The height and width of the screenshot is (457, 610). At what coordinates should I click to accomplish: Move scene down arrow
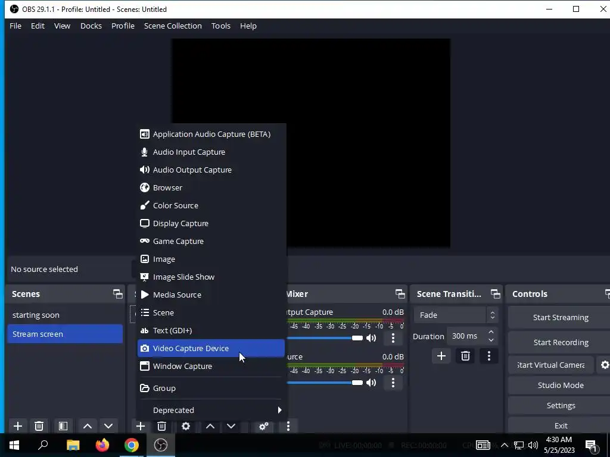tap(108, 426)
